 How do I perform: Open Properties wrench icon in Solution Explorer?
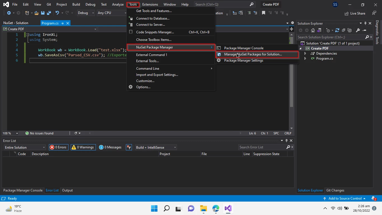[358, 30]
